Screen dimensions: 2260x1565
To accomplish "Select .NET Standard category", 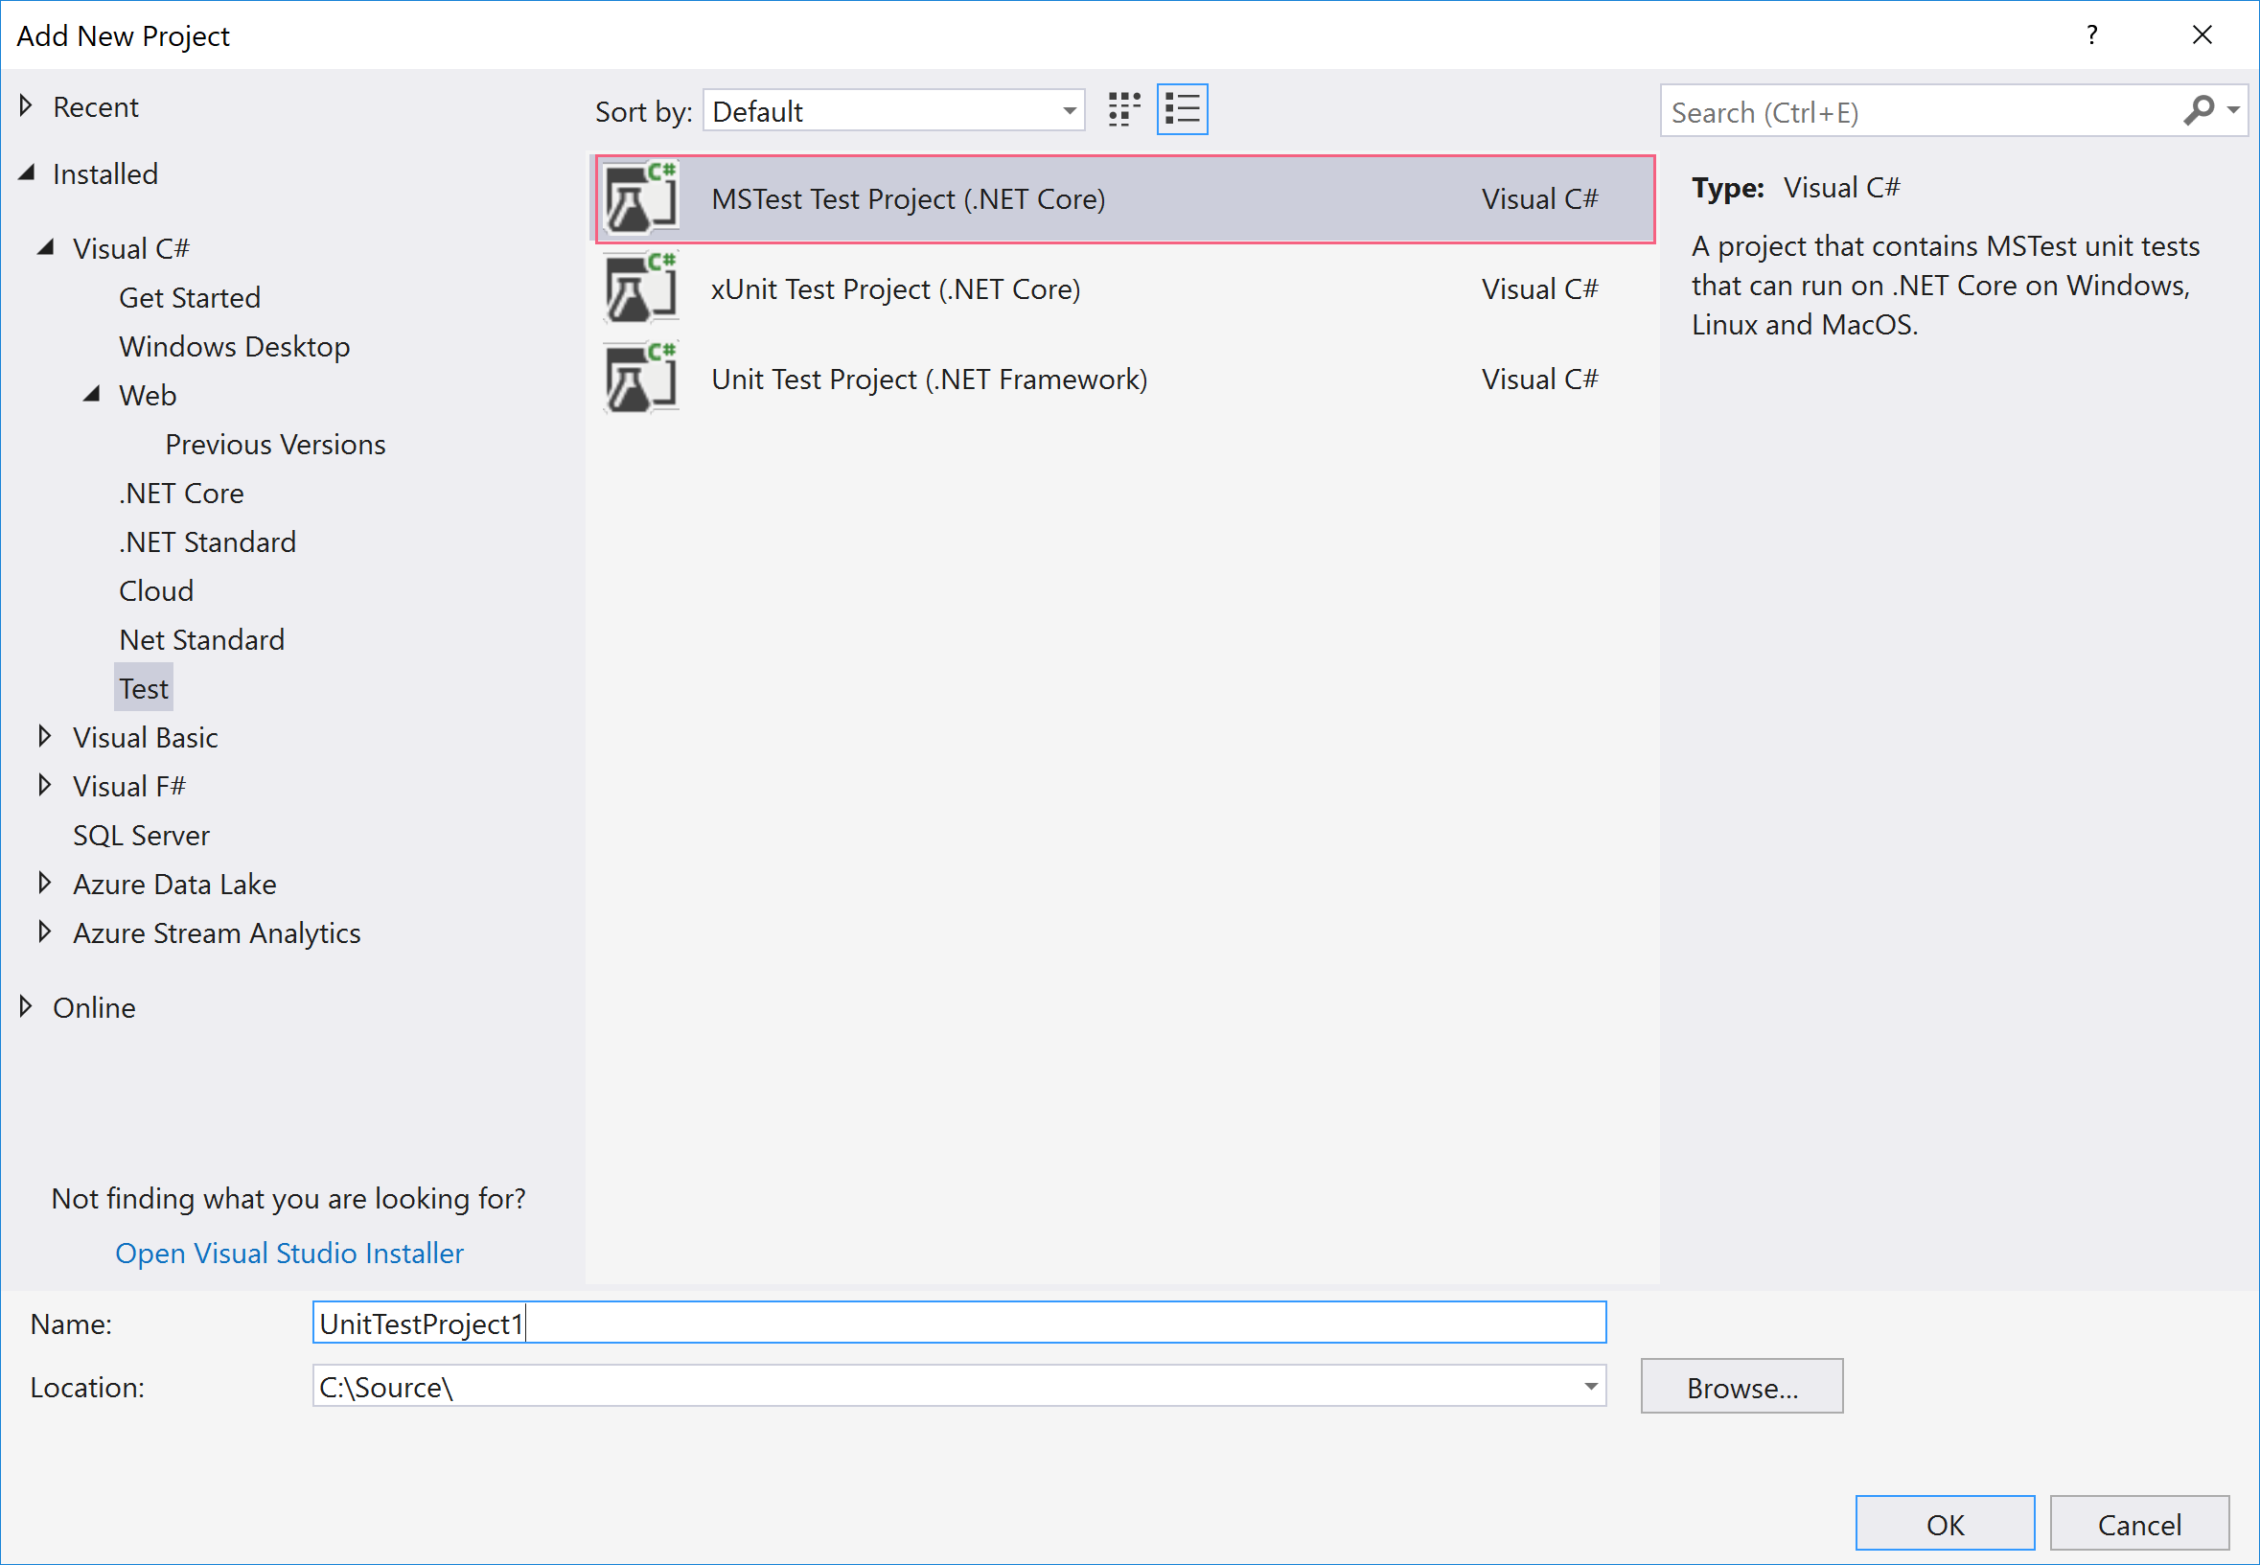I will tap(207, 542).
